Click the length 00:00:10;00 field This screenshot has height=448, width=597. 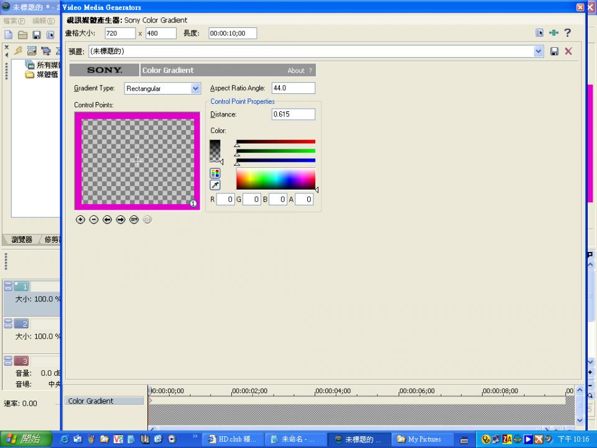[233, 33]
